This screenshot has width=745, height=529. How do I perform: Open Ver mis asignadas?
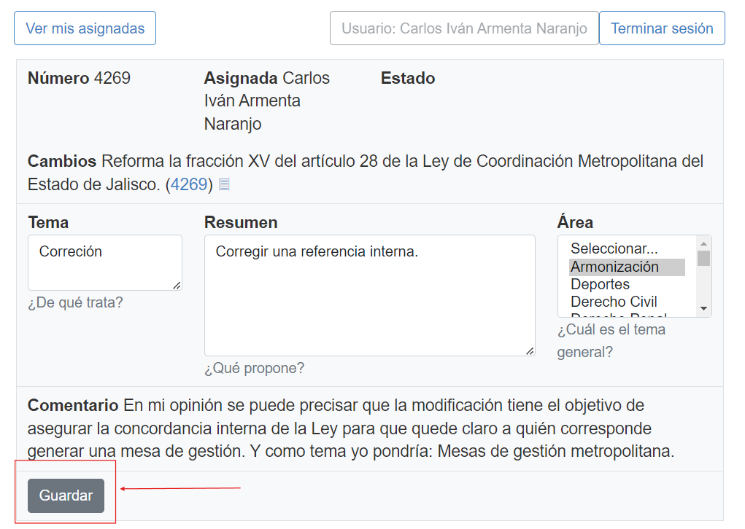click(85, 28)
